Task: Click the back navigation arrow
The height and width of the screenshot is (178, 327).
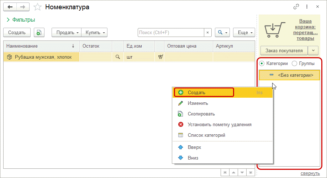Action: point(10,7)
